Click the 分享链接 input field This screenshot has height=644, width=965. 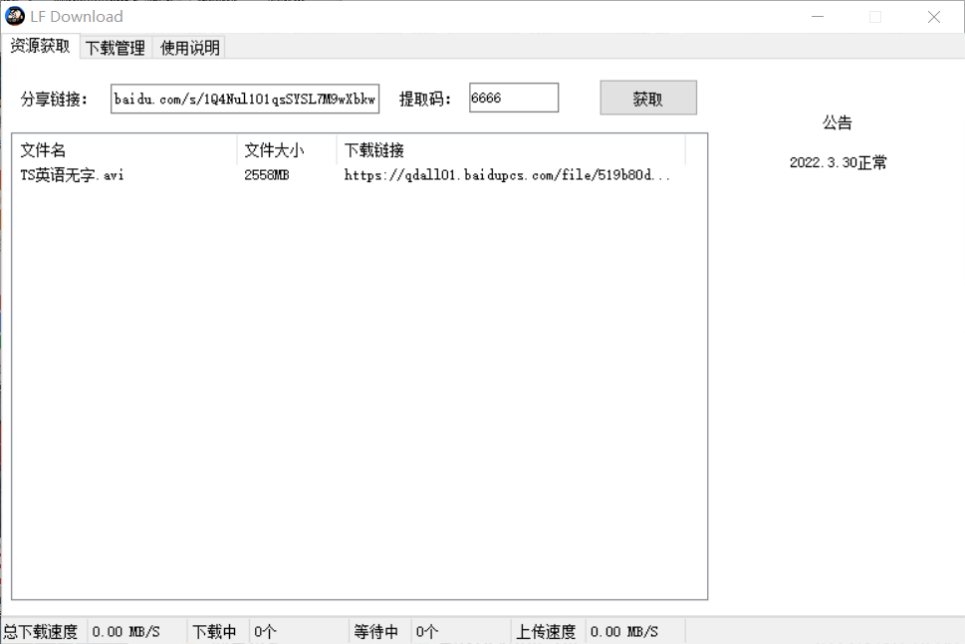point(244,98)
